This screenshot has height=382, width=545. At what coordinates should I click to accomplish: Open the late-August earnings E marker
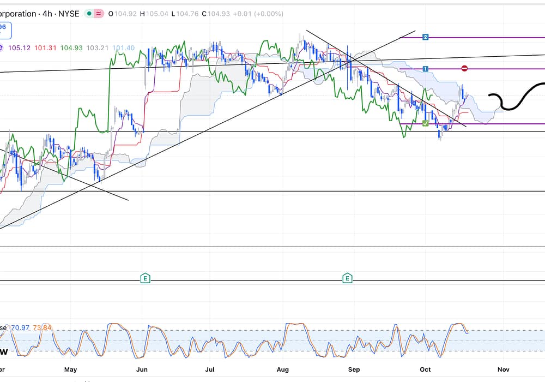click(x=347, y=278)
